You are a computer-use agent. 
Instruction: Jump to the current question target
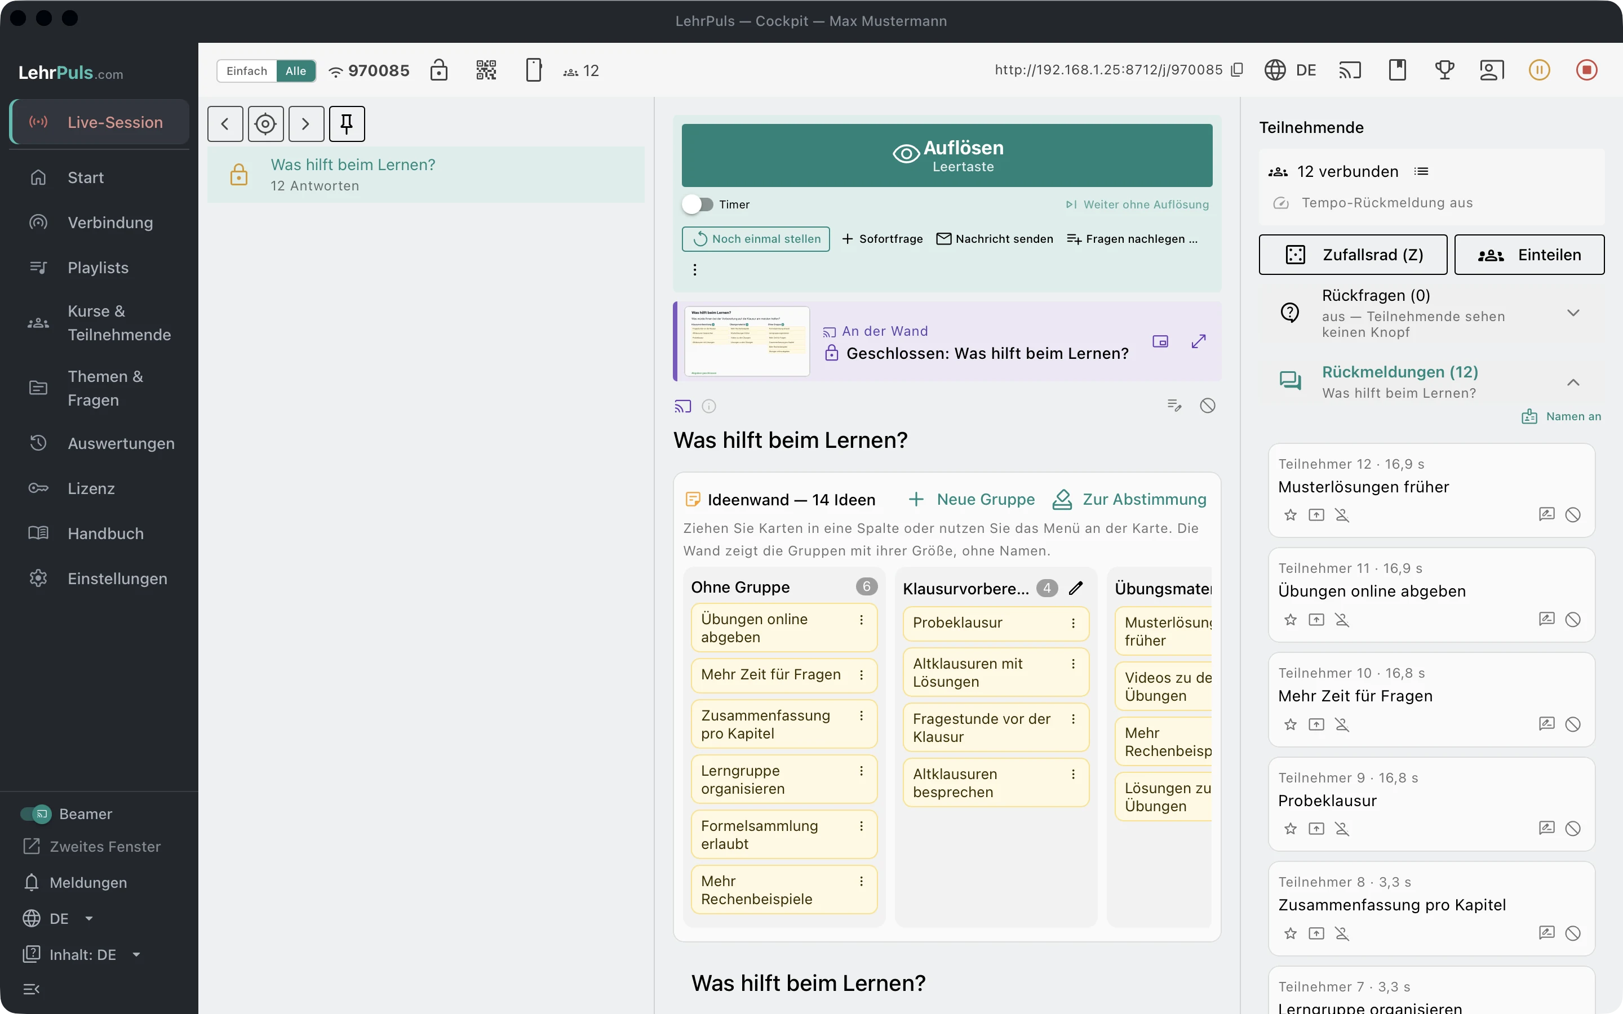(x=265, y=124)
